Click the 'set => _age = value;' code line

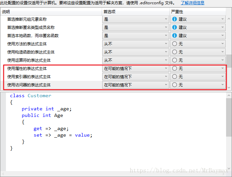63,135
